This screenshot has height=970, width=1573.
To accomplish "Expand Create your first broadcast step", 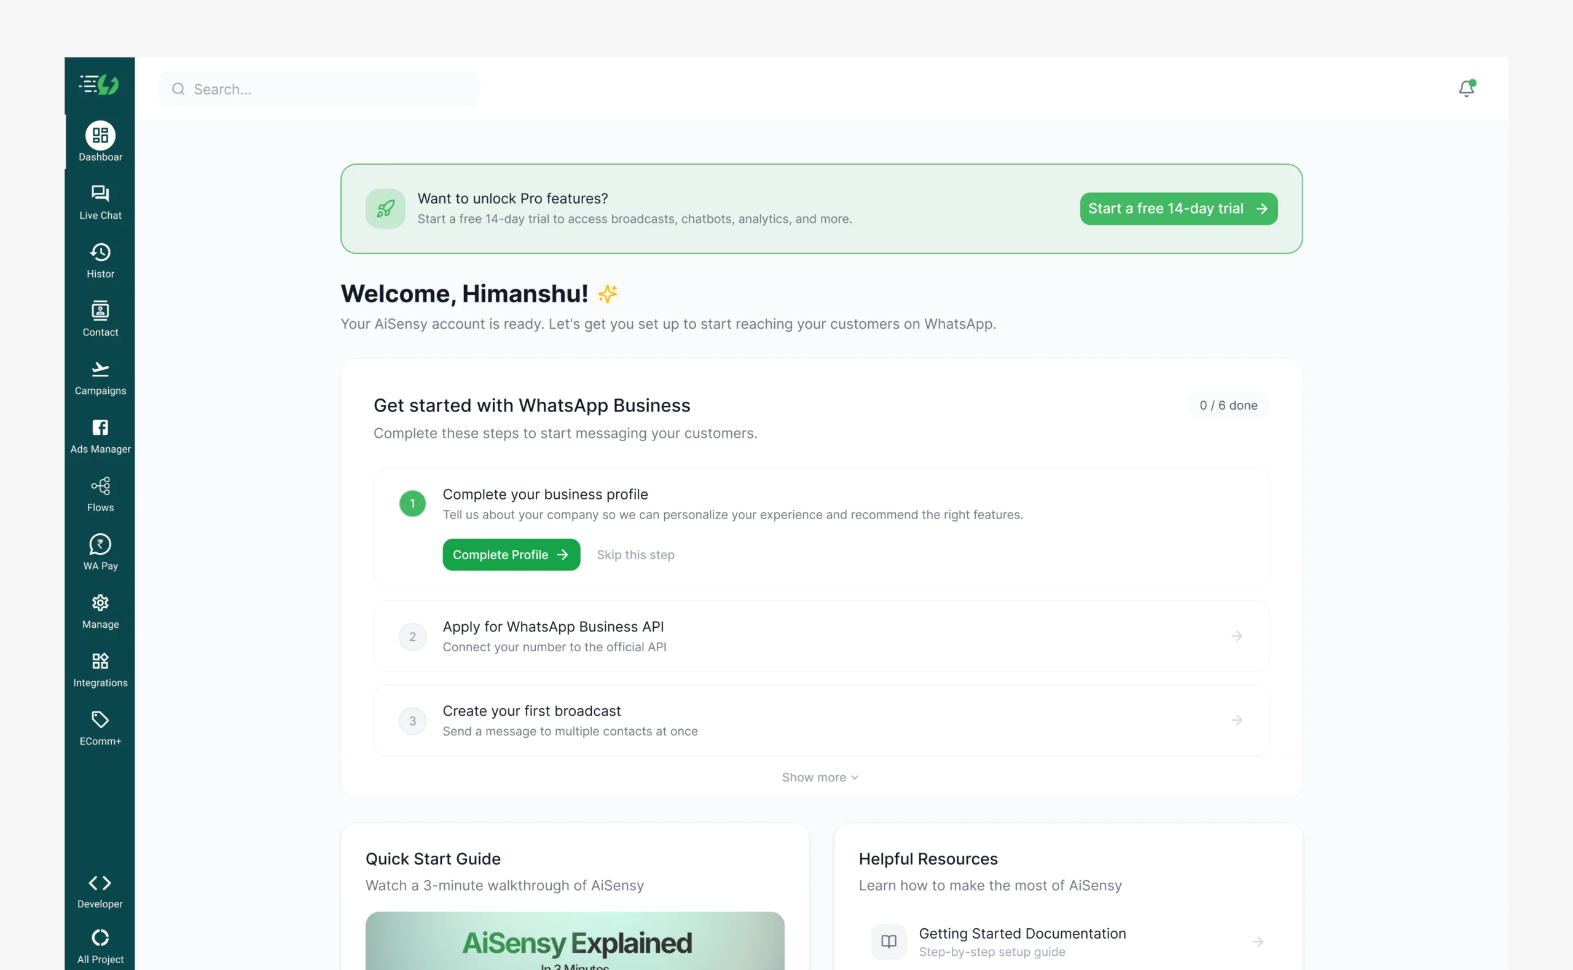I will tap(821, 720).
